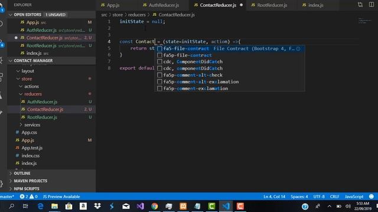
Task: Collapse the reducers folder
Action: pyautogui.click(x=21, y=94)
